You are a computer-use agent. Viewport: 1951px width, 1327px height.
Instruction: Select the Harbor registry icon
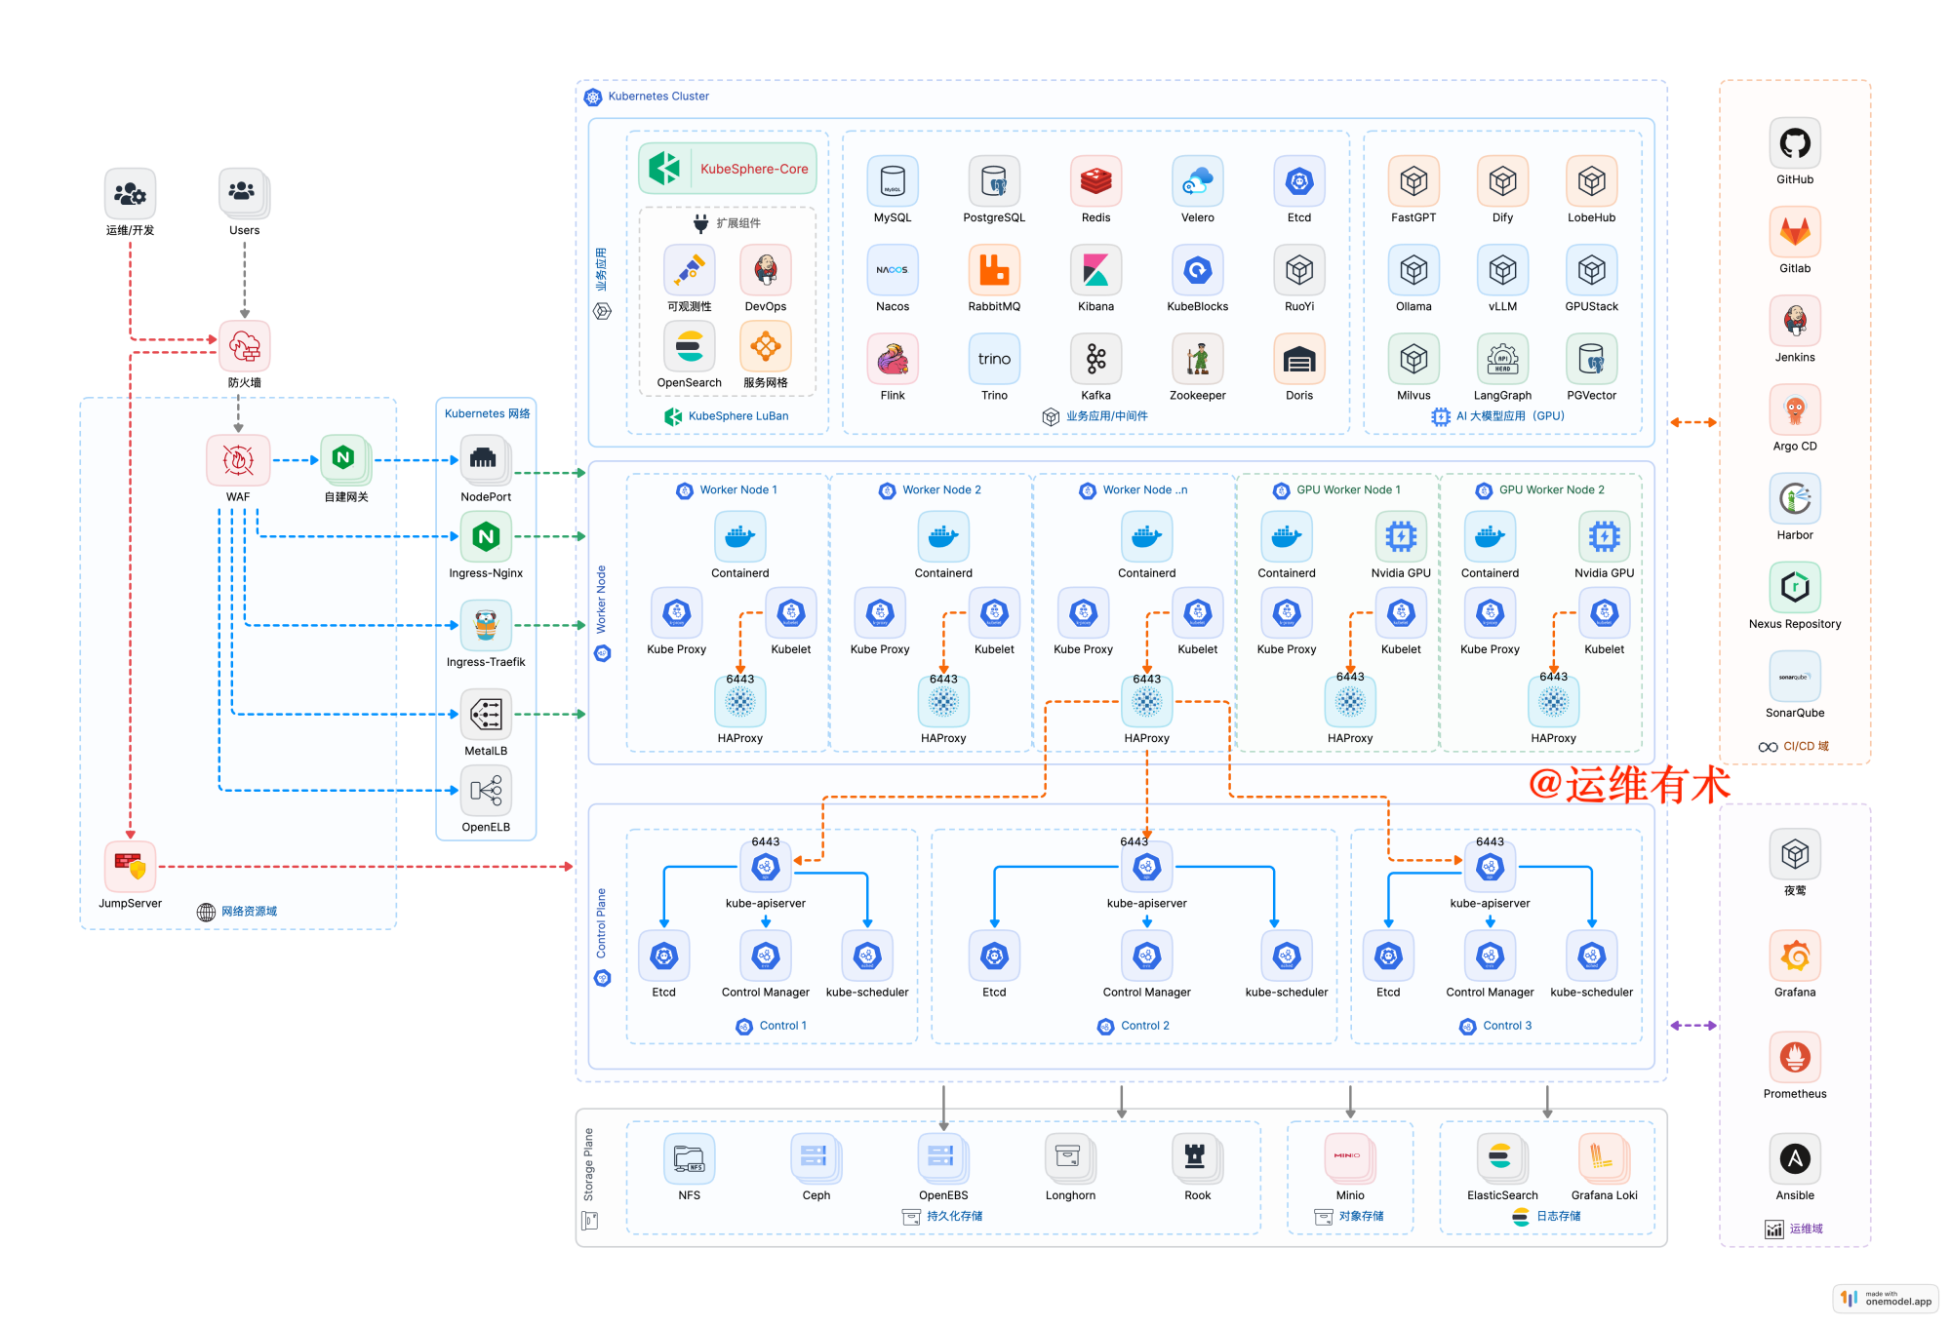tap(1794, 498)
